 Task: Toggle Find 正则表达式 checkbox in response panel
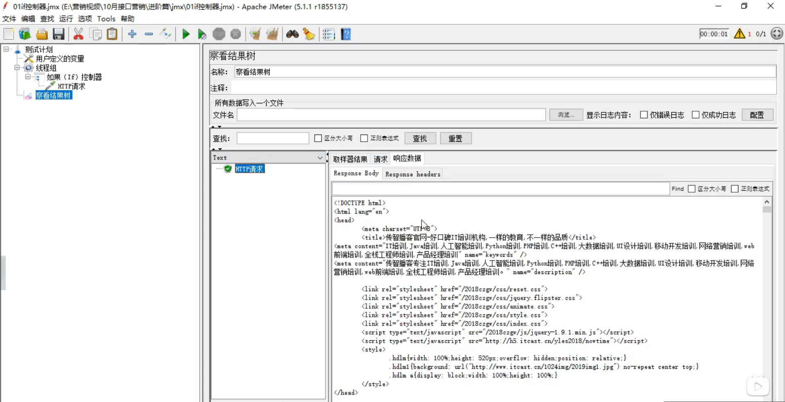coord(735,189)
